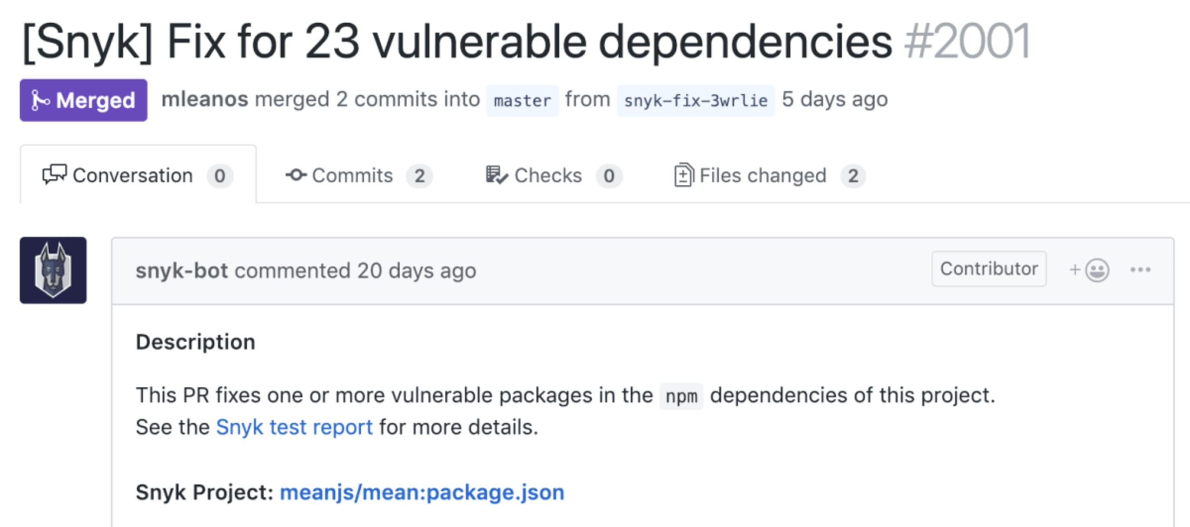Click the Files changed diff icon

[683, 175]
